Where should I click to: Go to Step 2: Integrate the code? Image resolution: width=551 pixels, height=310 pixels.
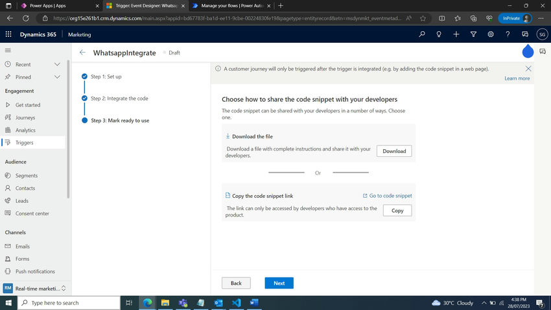pyautogui.click(x=119, y=99)
